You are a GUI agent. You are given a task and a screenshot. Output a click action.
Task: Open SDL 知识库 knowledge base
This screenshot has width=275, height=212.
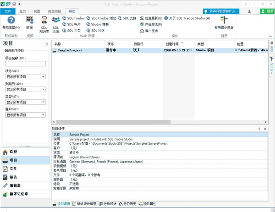(44, 22)
